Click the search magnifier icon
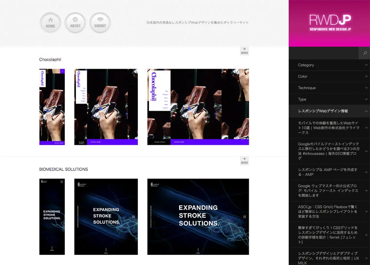The height and width of the screenshot is (265, 370). click(x=365, y=53)
